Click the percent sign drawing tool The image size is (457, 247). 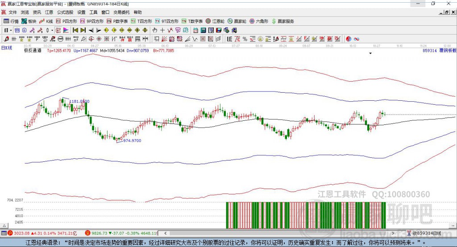[x=245, y=39]
